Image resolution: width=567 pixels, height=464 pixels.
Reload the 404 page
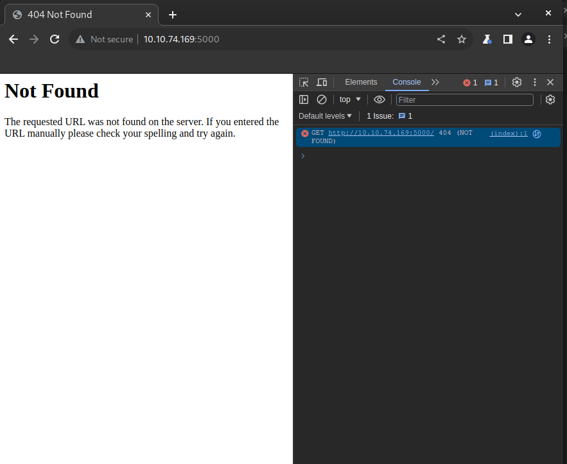coord(55,39)
